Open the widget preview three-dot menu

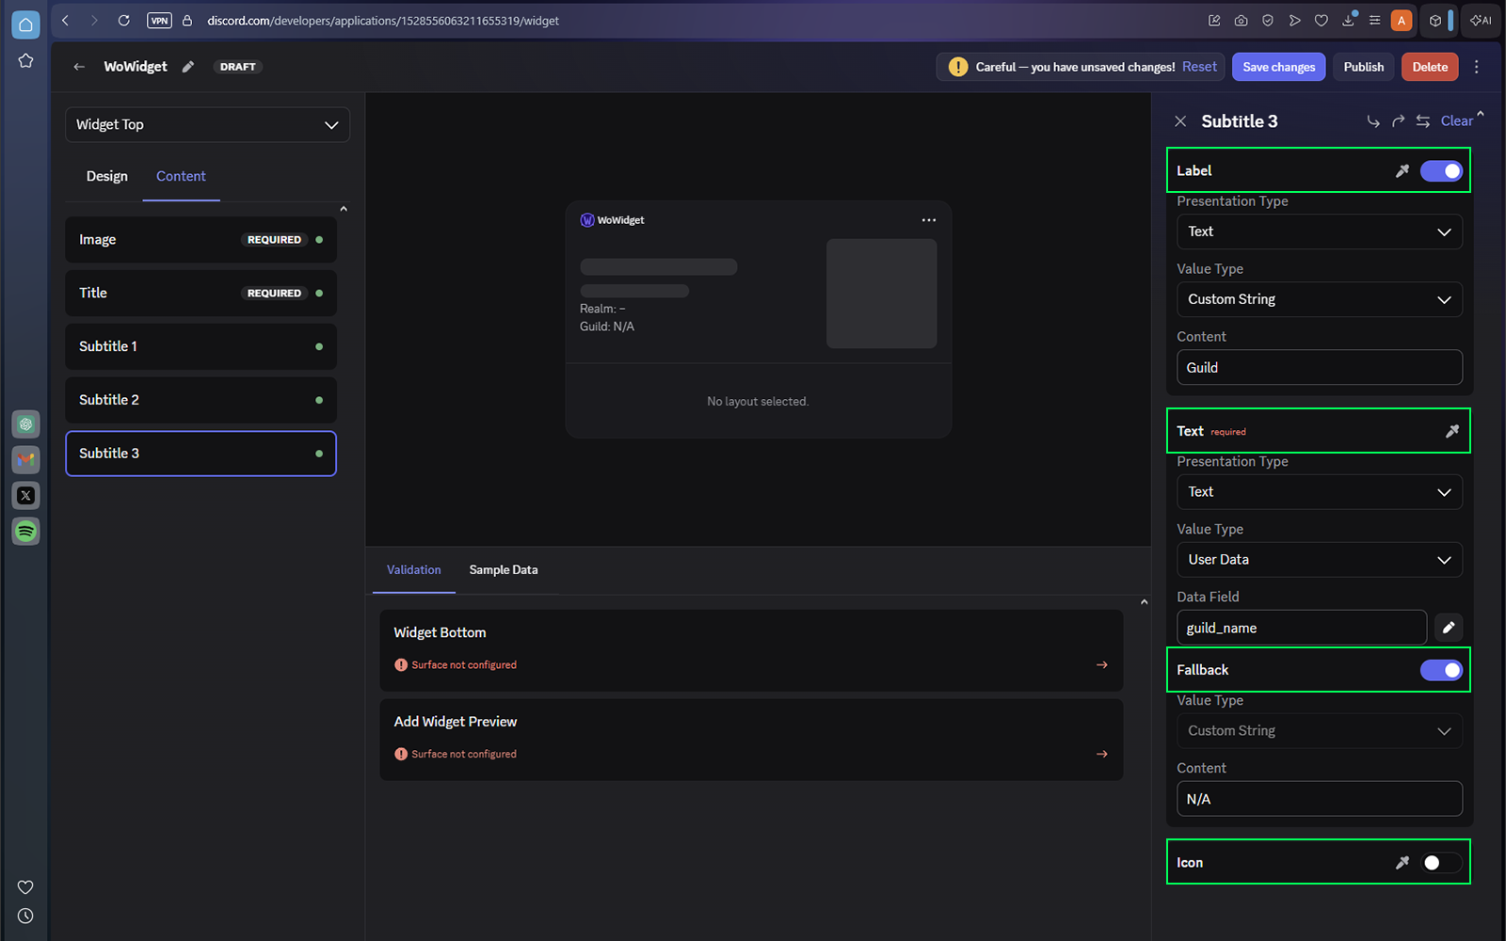click(x=929, y=220)
